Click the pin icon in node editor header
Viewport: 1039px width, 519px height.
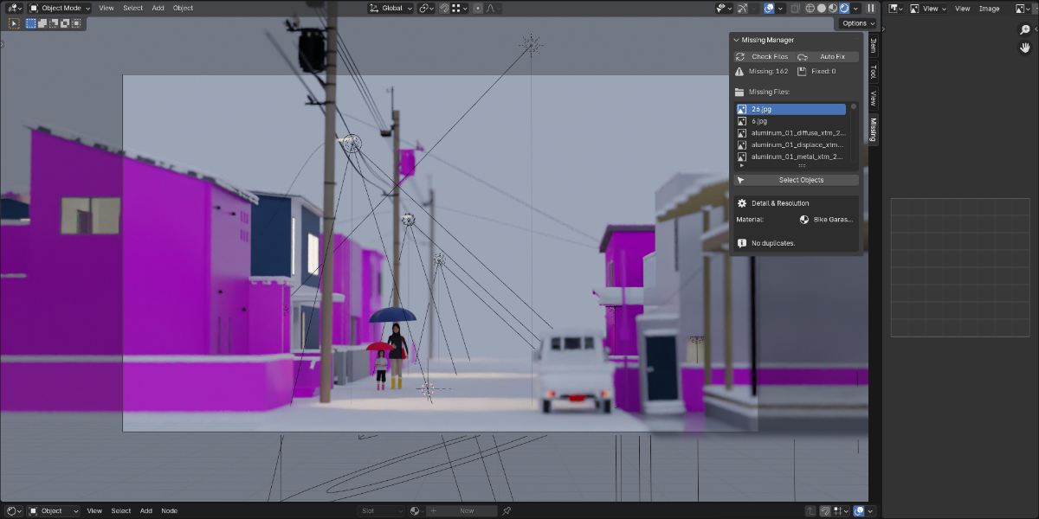(507, 511)
